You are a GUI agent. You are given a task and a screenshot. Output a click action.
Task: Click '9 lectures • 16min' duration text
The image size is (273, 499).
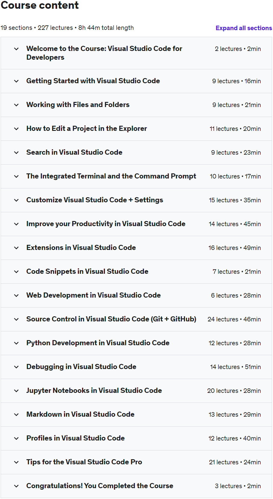click(236, 81)
